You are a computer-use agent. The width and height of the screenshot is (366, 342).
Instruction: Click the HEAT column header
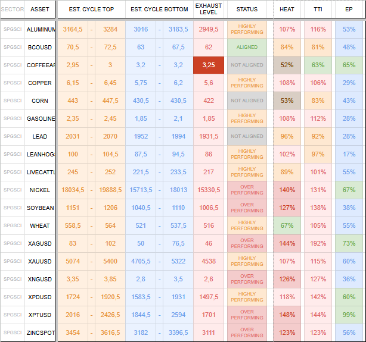(x=287, y=10)
